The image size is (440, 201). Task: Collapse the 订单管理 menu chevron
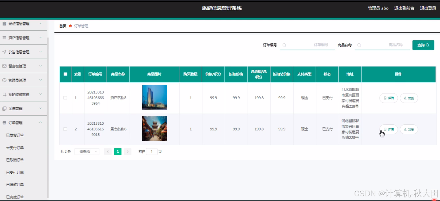[x=41, y=122]
